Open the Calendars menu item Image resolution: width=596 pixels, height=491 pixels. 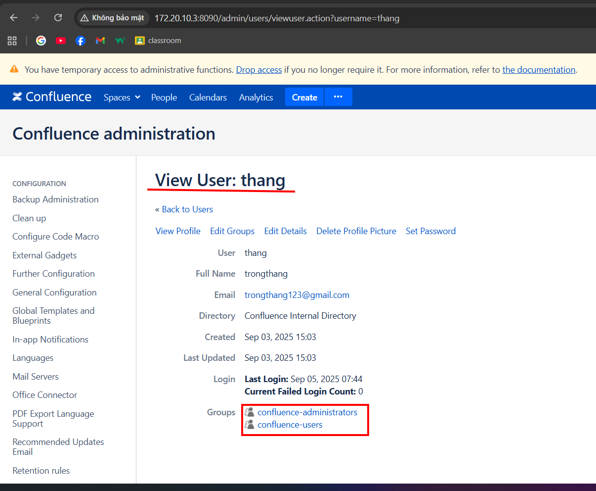pyautogui.click(x=208, y=98)
